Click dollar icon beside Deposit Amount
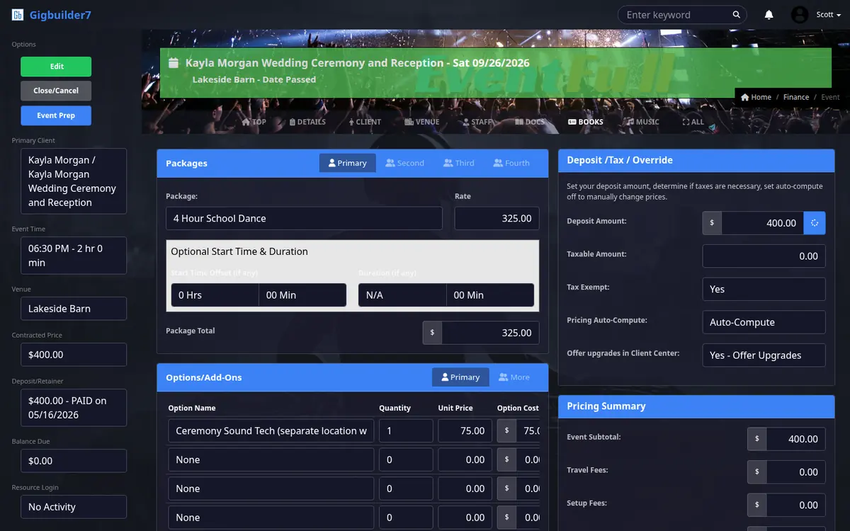 pos(712,223)
